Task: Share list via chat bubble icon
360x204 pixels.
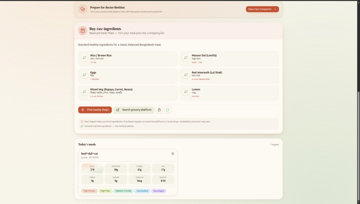Action: tap(167, 110)
